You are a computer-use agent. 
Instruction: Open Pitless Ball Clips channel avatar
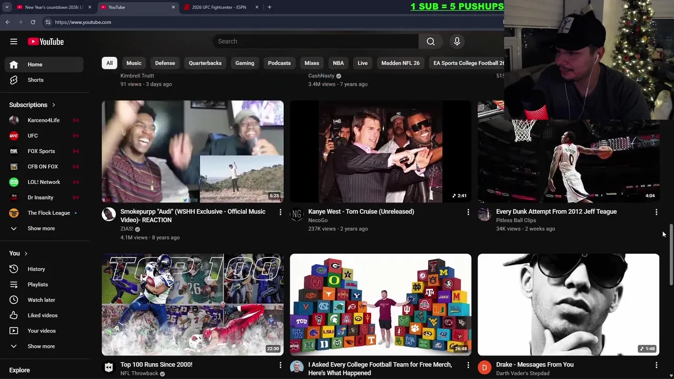coord(484,214)
